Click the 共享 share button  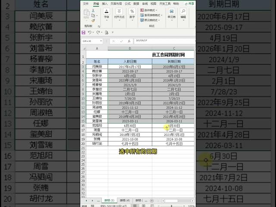coord(190,3)
